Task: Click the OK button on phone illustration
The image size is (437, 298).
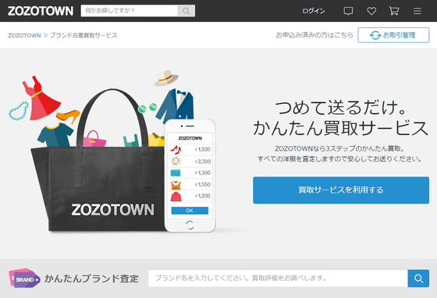Action: [x=190, y=211]
